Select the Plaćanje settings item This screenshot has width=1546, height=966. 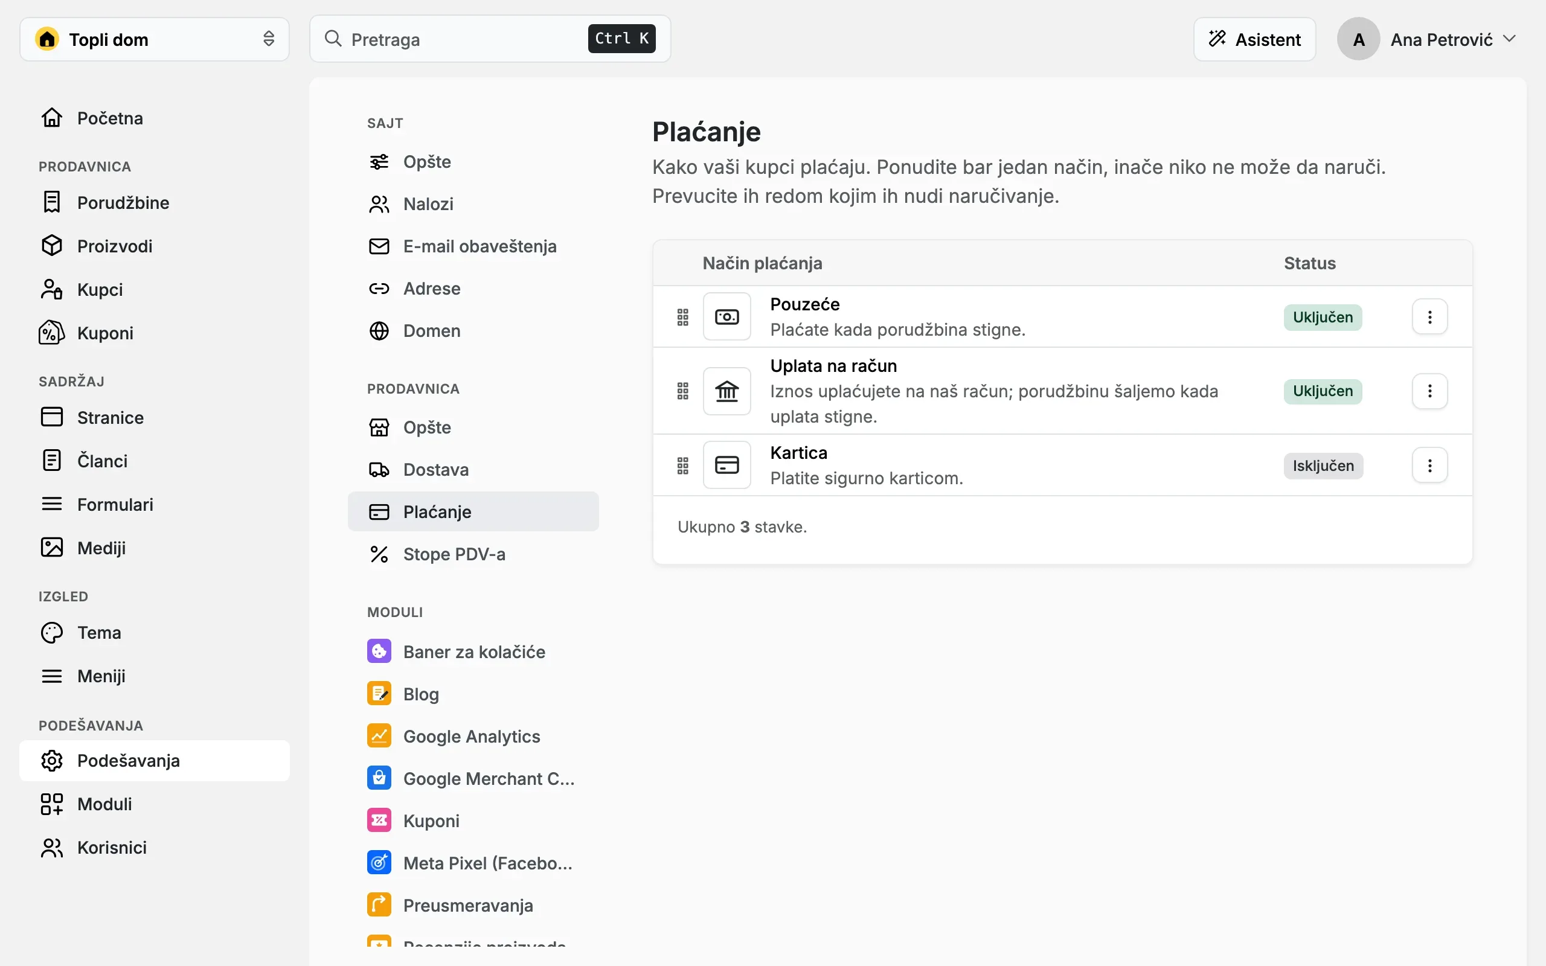tap(473, 512)
